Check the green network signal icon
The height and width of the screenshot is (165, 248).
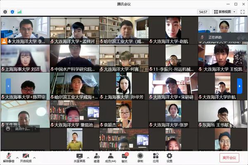pos(19,12)
